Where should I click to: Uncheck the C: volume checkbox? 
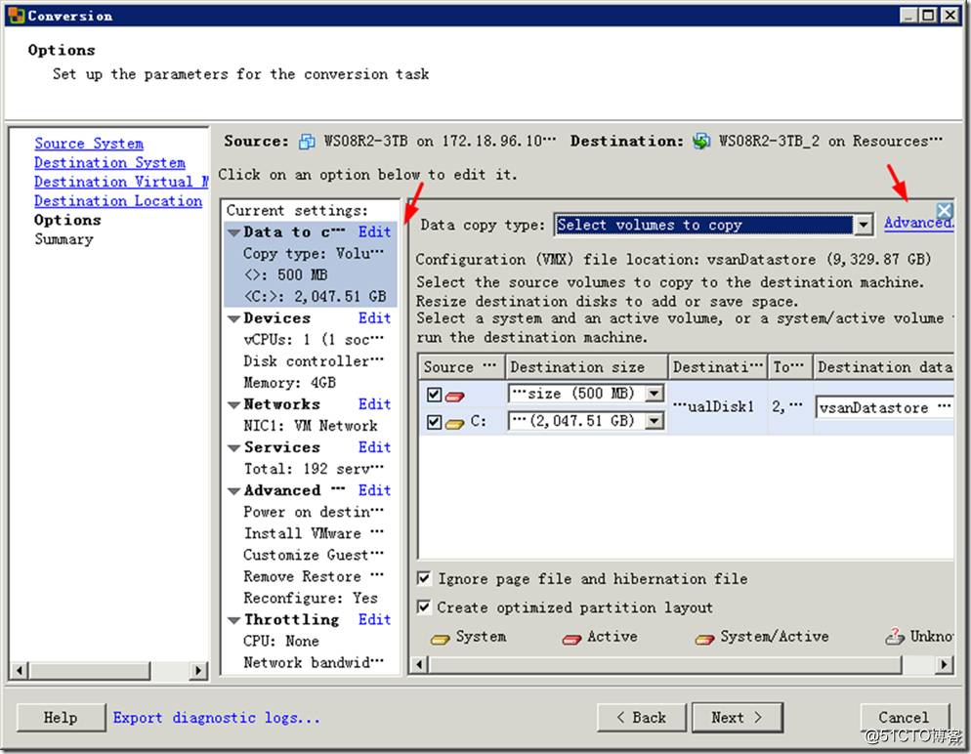(x=434, y=422)
